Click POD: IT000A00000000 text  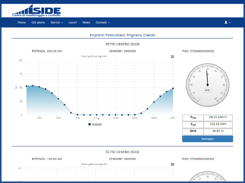coord(198,51)
